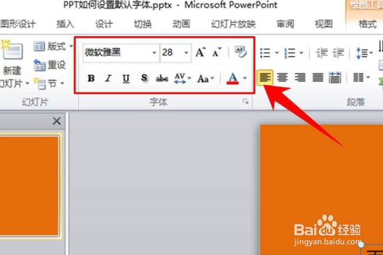Open the 图形设计 tab
Viewport: 383px width, 255px height.
tap(18, 24)
